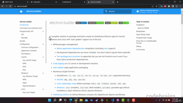Open Any Linux Target sidebar page
The height and width of the screenshot is (103, 183).
[x=29, y=92]
